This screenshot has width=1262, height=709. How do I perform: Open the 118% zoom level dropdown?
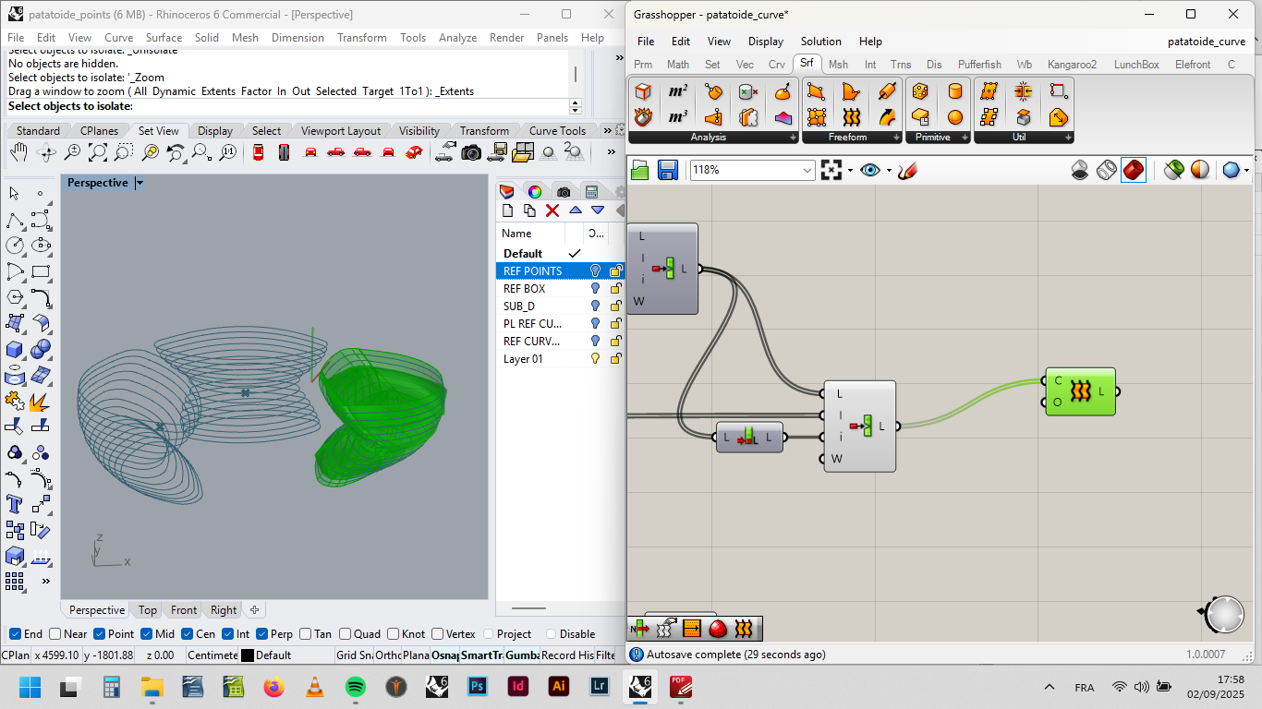[x=807, y=170]
